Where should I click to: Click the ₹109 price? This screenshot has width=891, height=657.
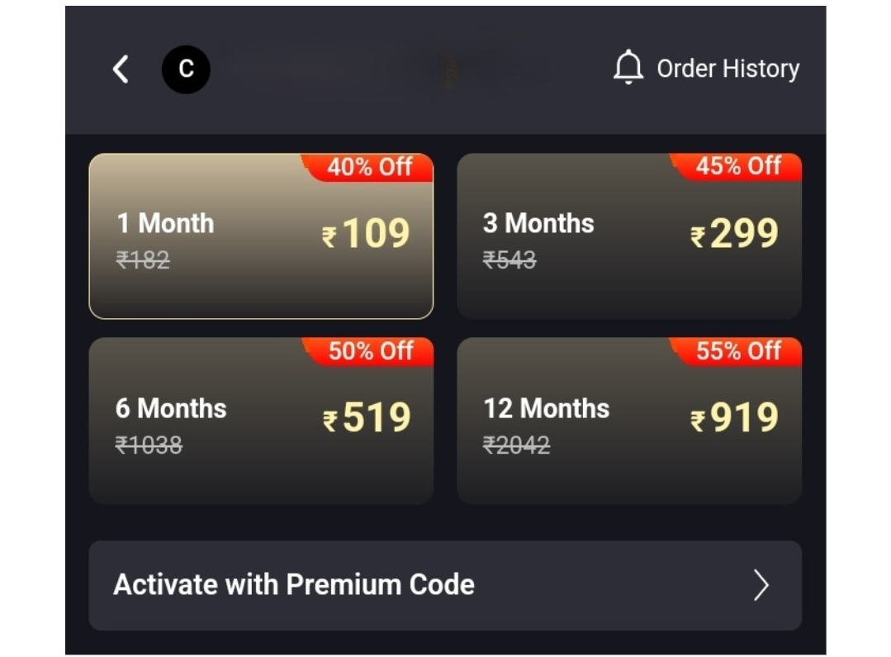pyautogui.click(x=367, y=234)
